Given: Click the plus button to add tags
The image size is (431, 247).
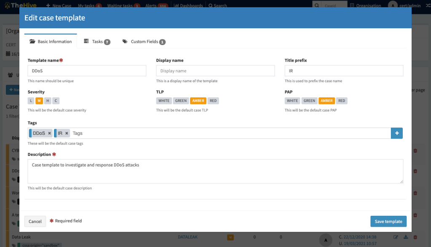Looking at the screenshot, I should click(396, 133).
